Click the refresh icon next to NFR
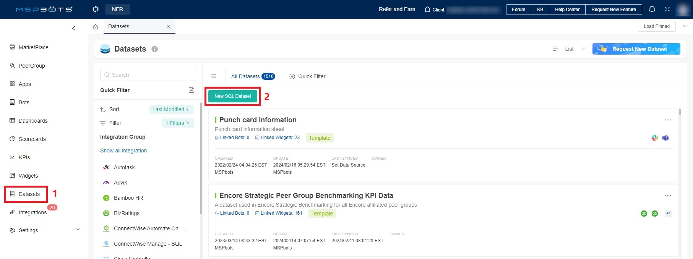693x259 pixels. [96, 9]
